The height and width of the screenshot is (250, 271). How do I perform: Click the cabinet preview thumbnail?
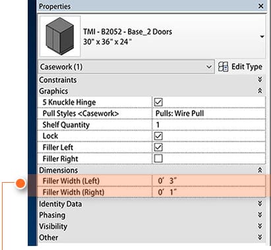[x=60, y=36]
